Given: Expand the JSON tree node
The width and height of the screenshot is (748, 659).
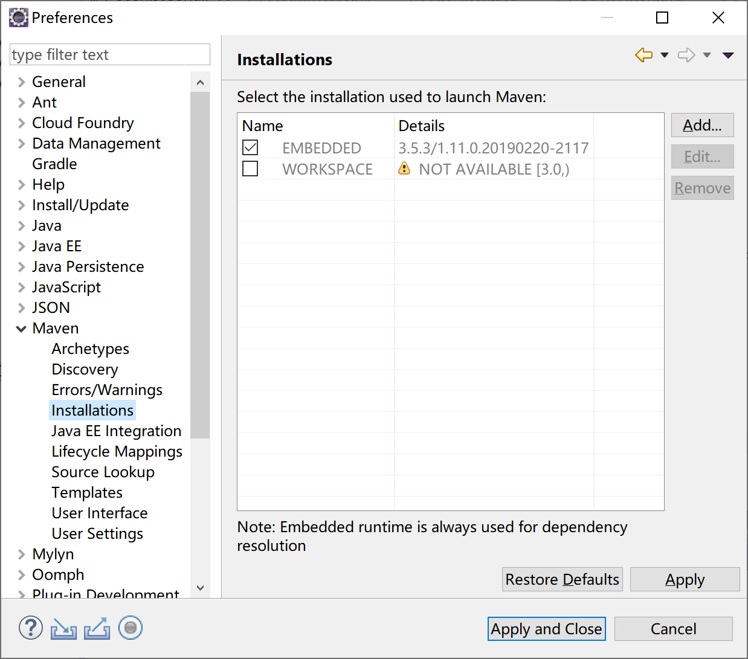Looking at the screenshot, I should (x=22, y=308).
